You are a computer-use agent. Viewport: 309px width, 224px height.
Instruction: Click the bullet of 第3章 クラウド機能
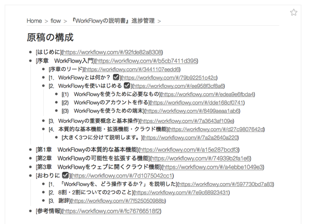pyautogui.click(x=30, y=167)
